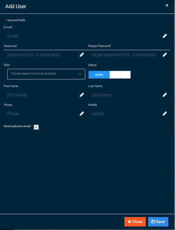Uncheck the Send welcome email checkbox
Image resolution: width=175 pixels, height=230 pixels.
(36, 127)
